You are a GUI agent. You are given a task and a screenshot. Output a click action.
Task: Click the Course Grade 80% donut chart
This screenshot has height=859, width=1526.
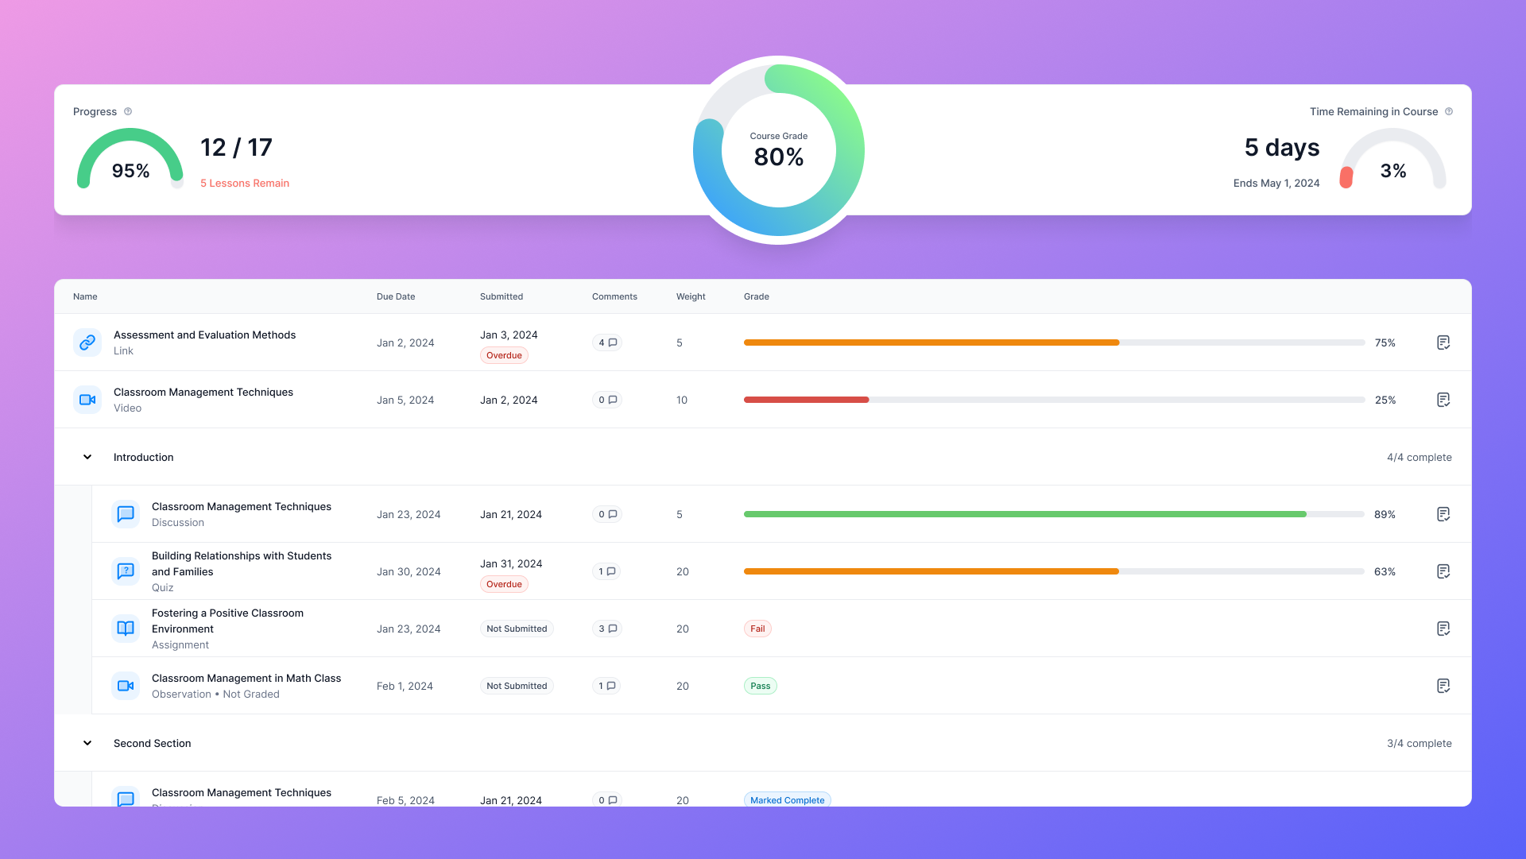click(779, 150)
